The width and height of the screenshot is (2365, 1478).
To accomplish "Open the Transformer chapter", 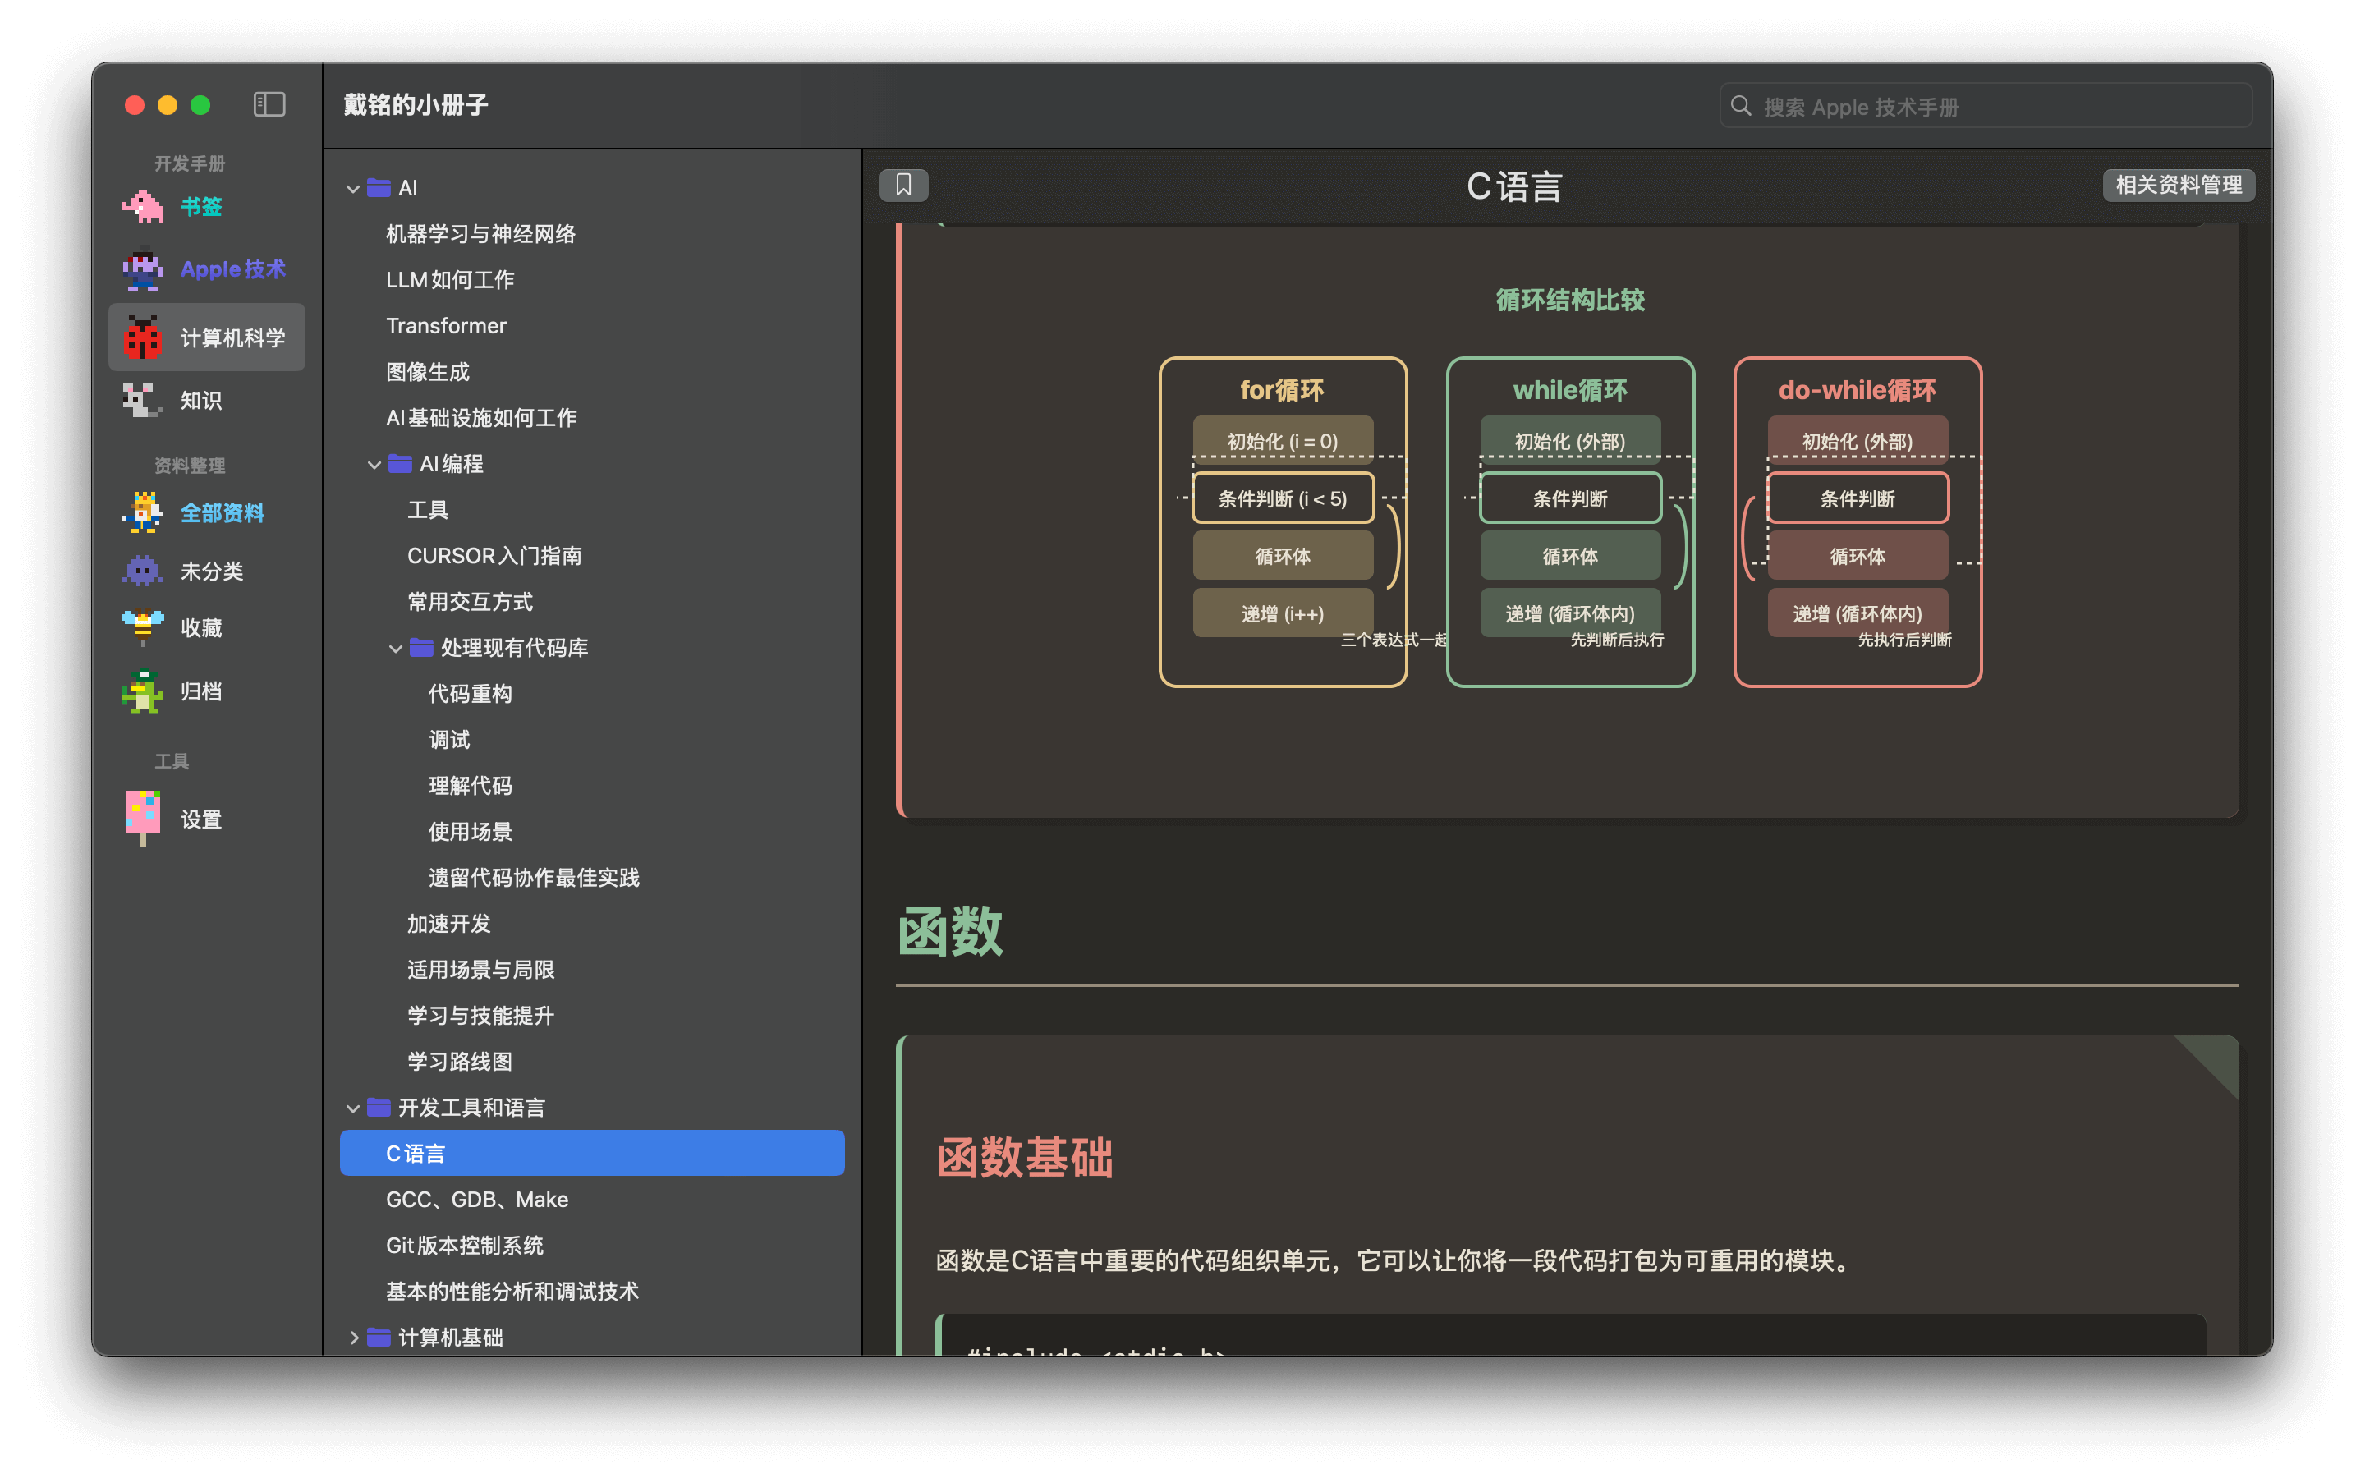I will coord(446,325).
